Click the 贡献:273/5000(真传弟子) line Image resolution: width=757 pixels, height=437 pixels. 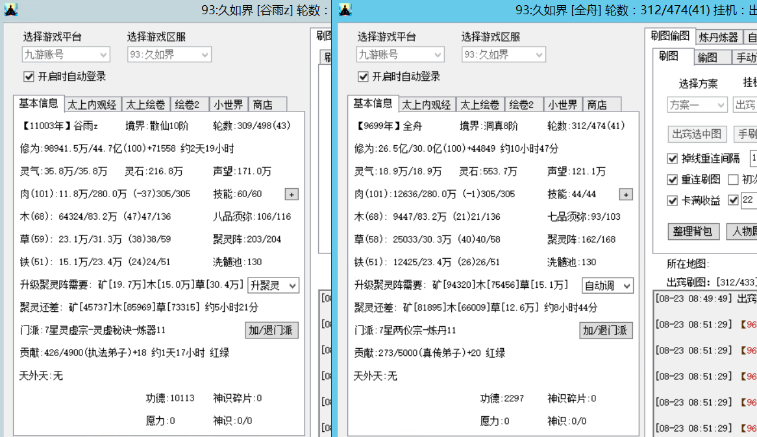(429, 353)
